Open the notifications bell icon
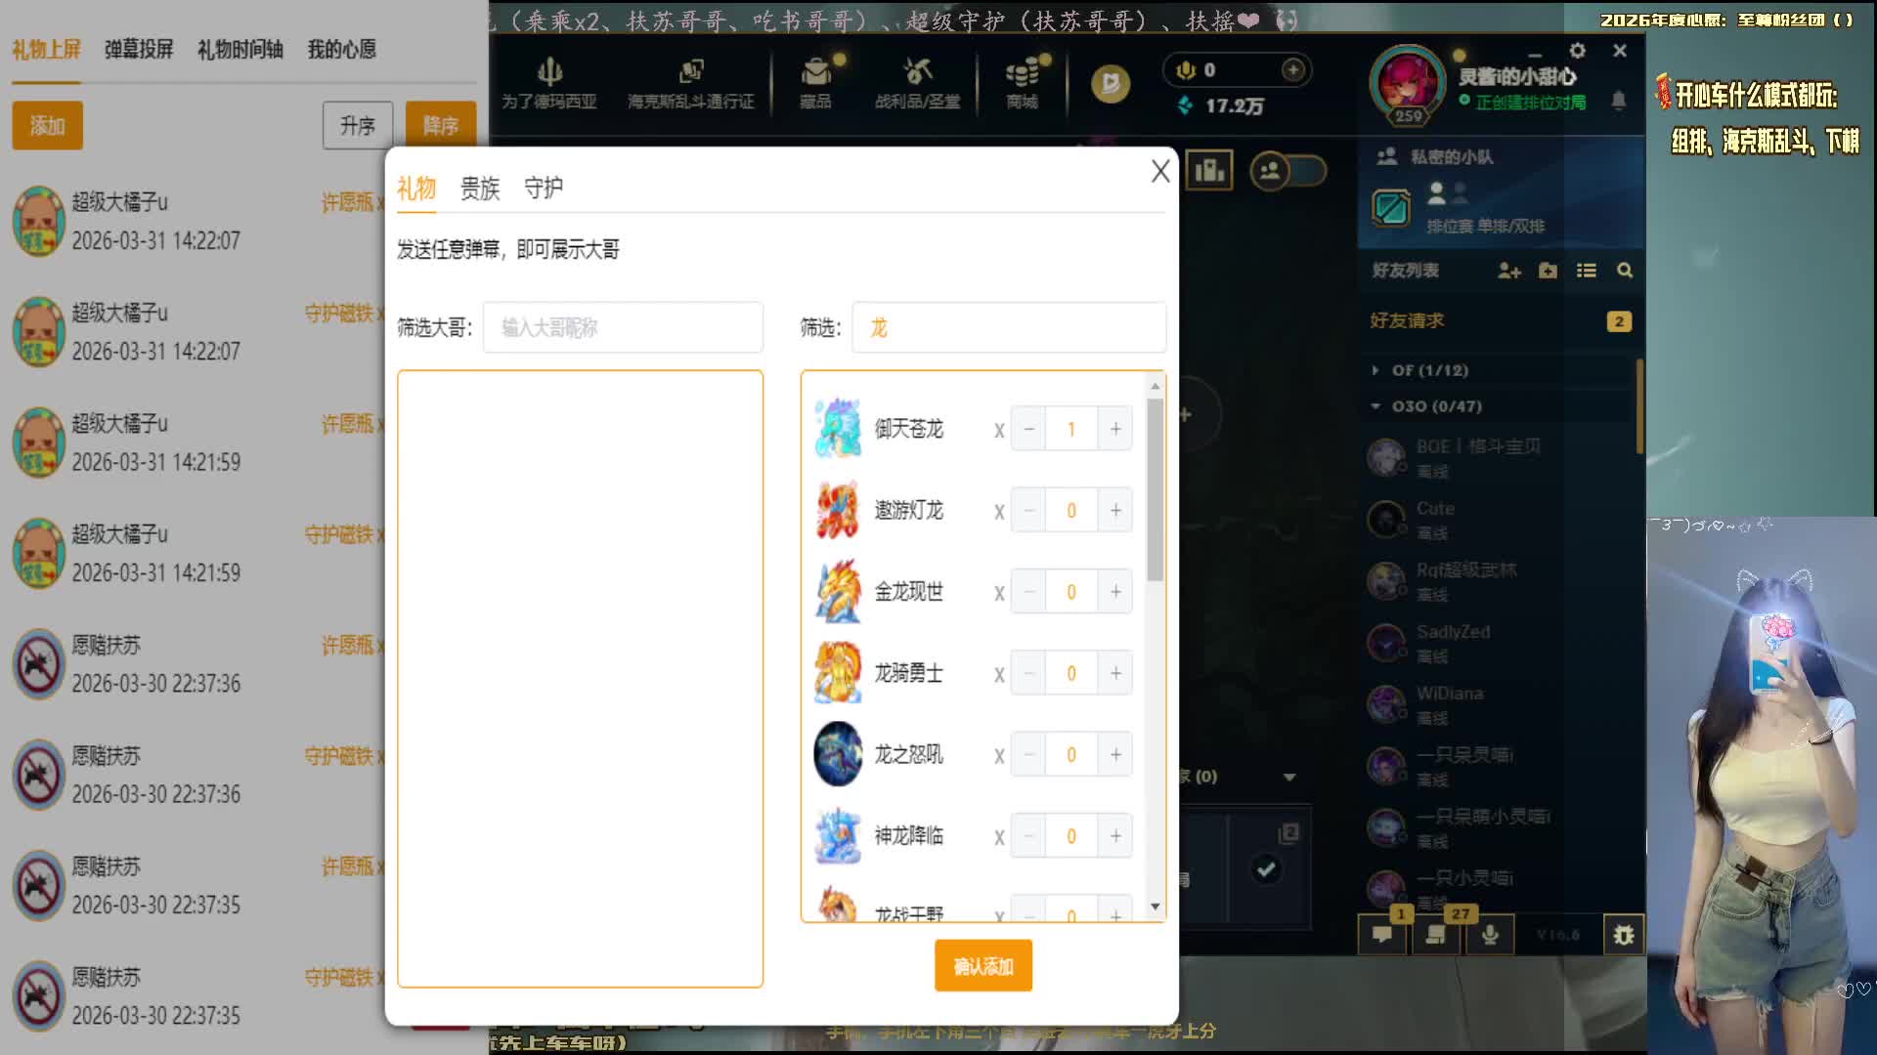1877x1055 pixels. point(1619,101)
